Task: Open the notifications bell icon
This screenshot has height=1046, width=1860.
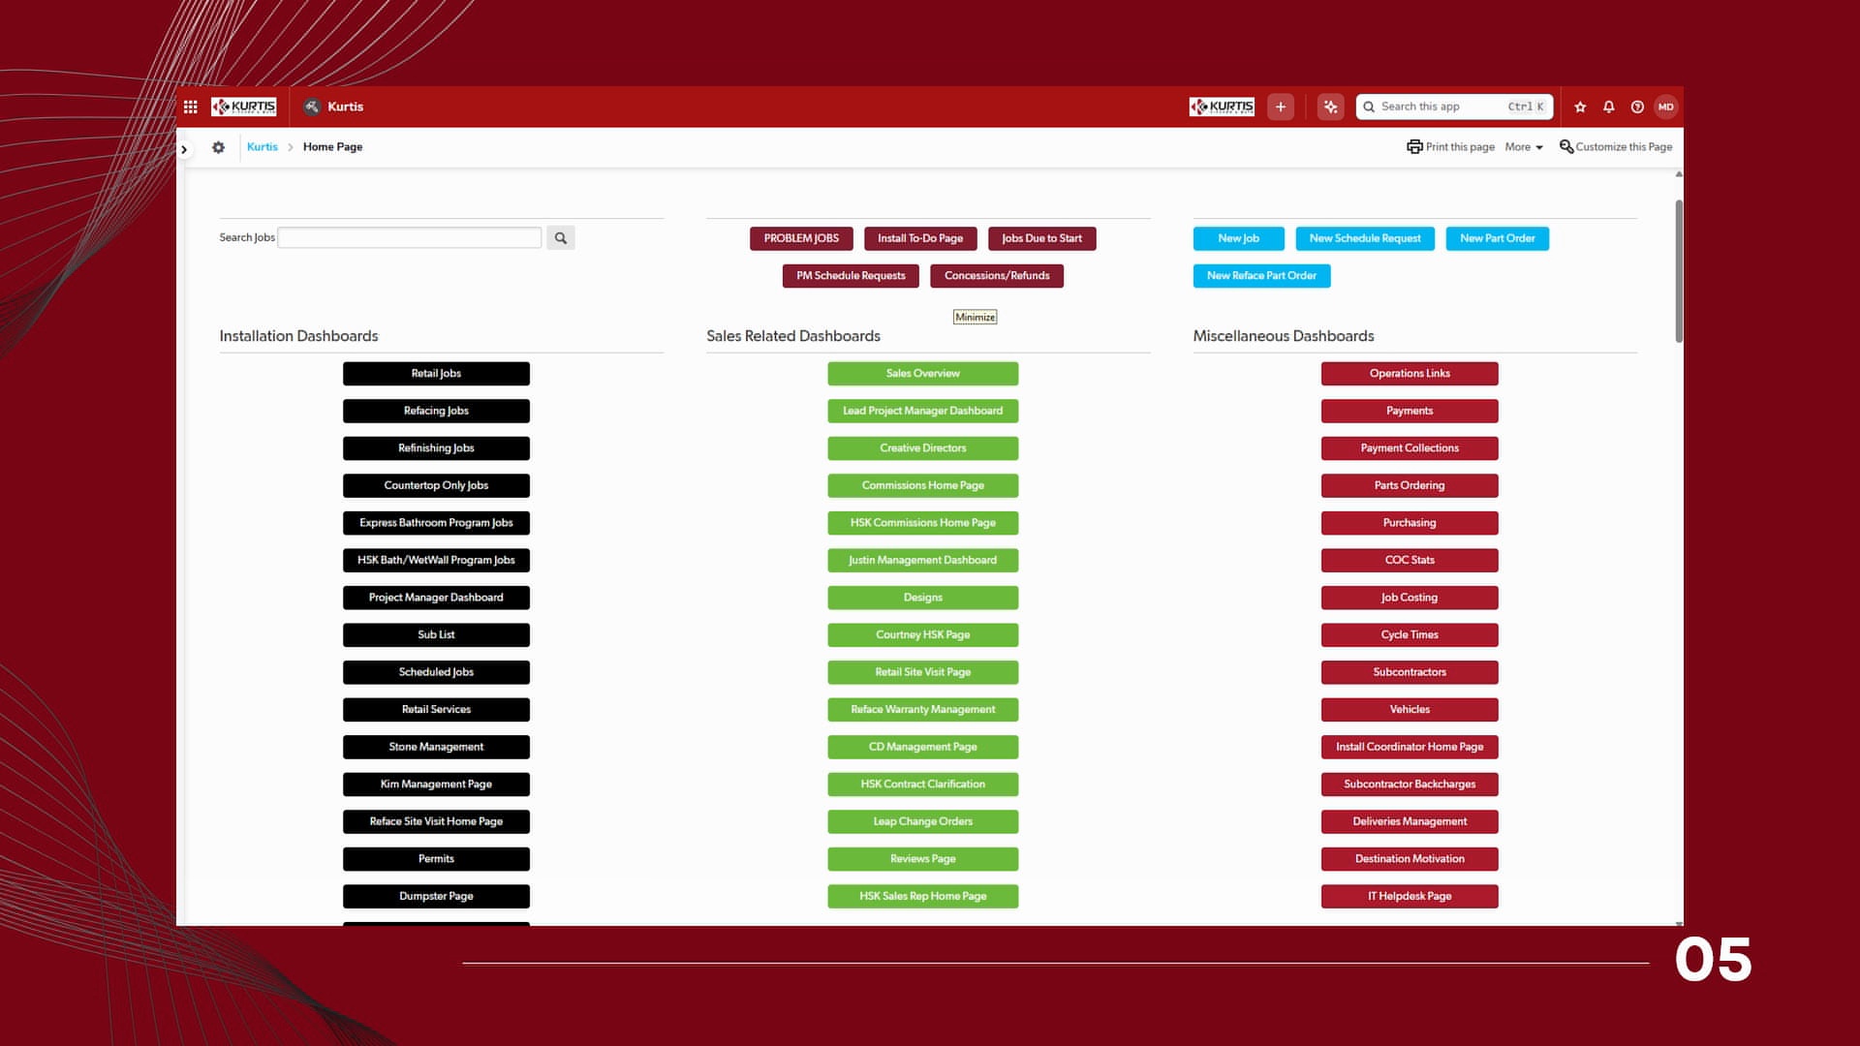Action: pyautogui.click(x=1608, y=107)
